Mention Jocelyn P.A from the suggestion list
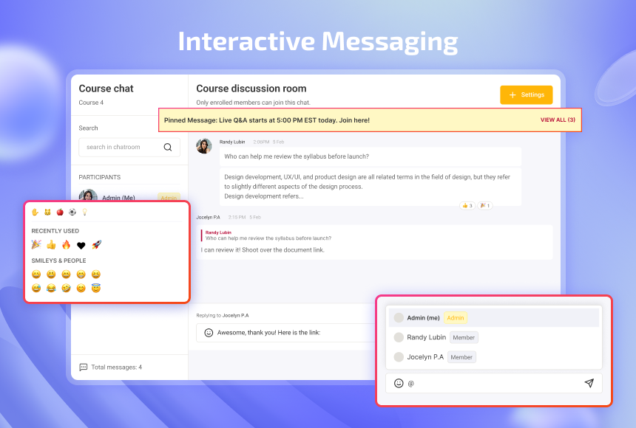The width and height of the screenshot is (636, 428). point(493,357)
